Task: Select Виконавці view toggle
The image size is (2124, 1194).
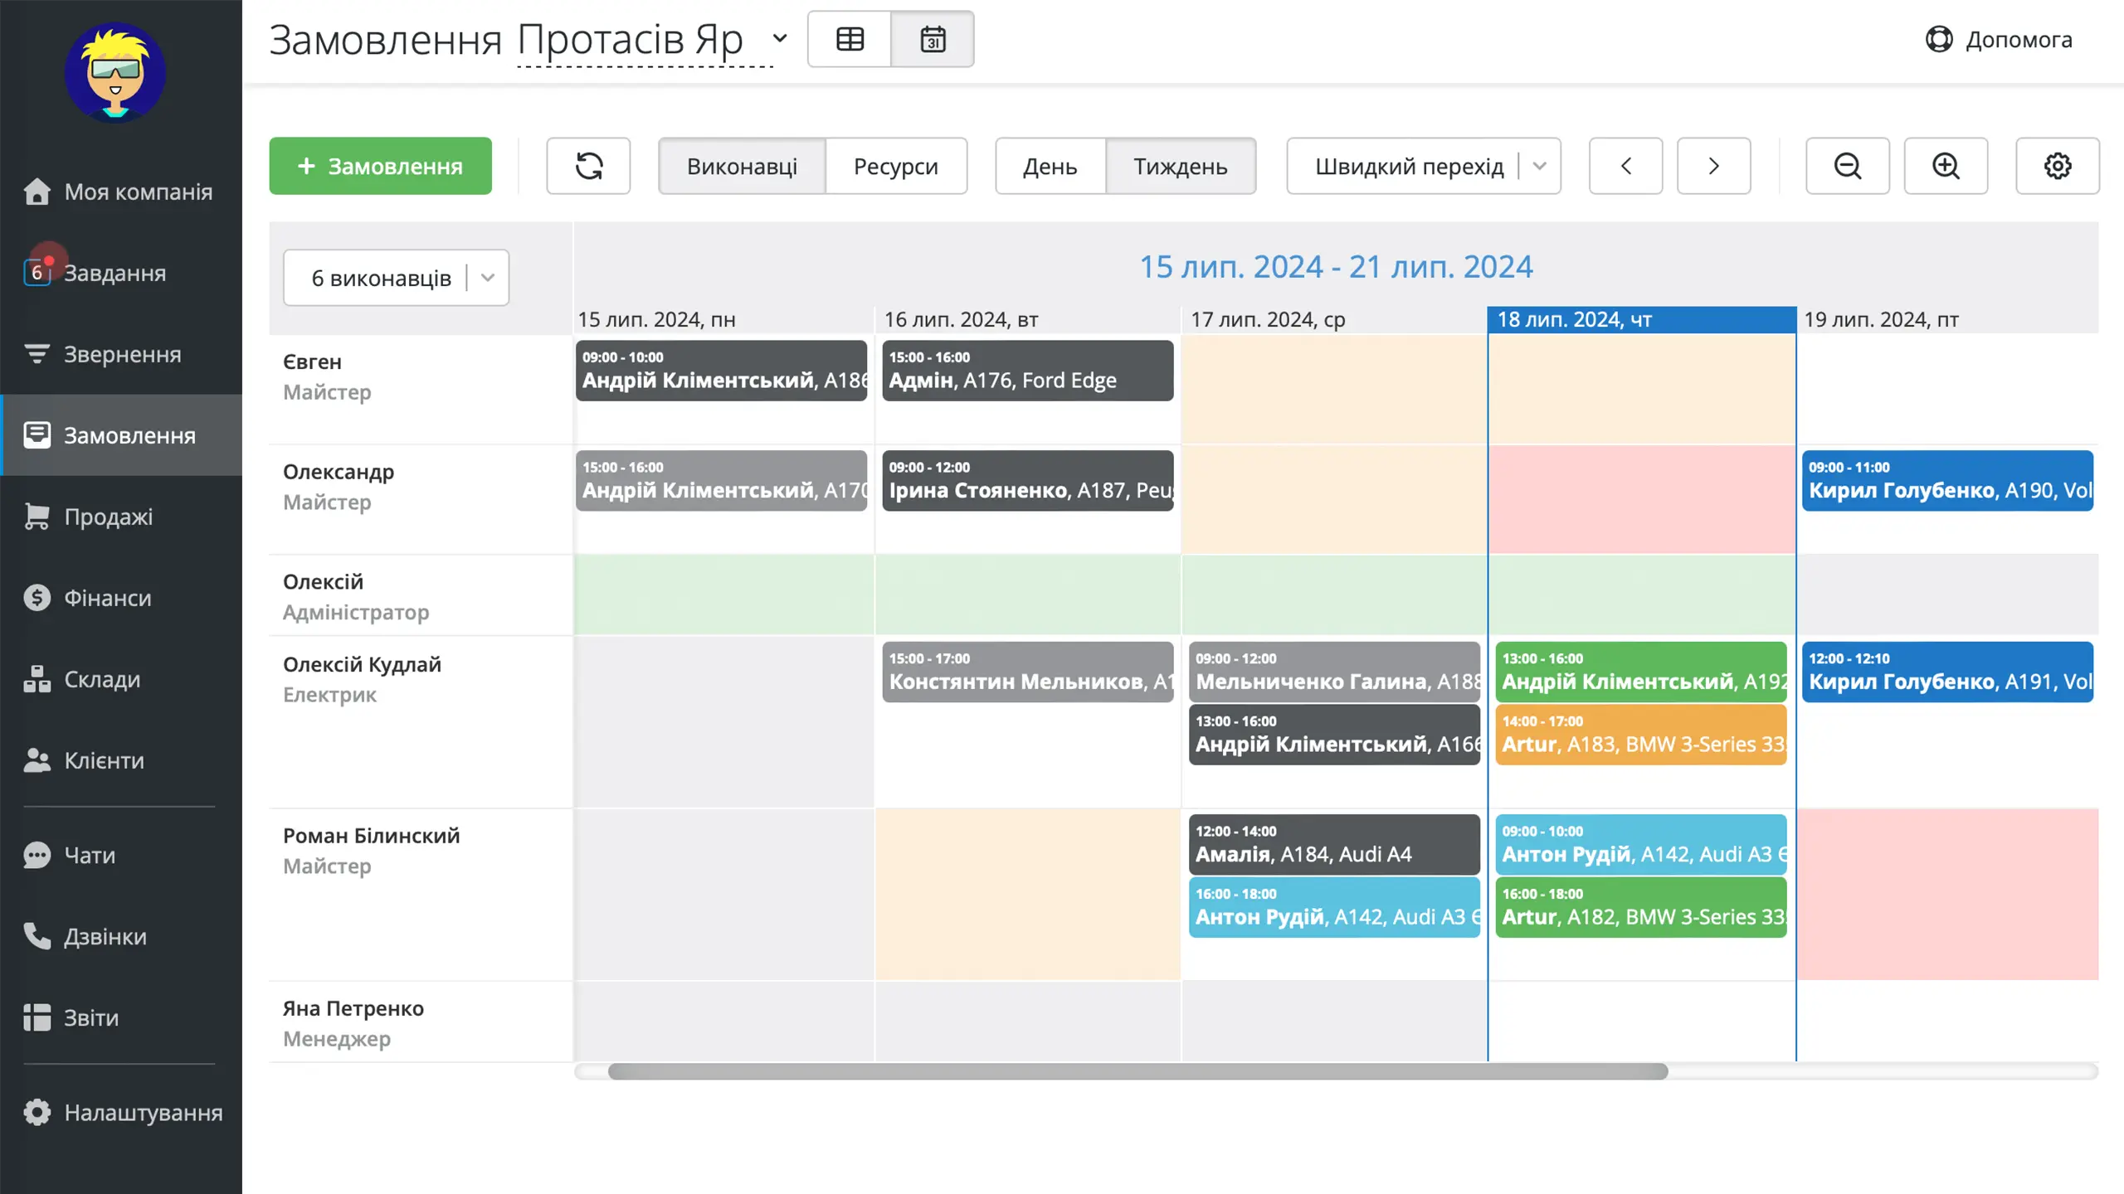Action: pyautogui.click(x=742, y=166)
